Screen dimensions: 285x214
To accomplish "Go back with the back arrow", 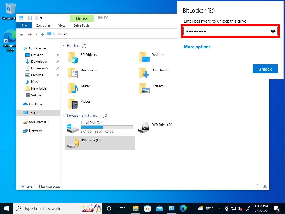I will click(x=22, y=34).
